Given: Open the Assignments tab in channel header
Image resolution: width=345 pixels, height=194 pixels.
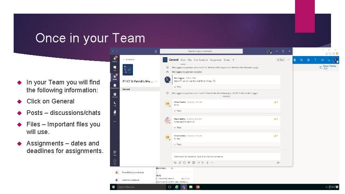Looking at the screenshot, I should click(x=216, y=60).
